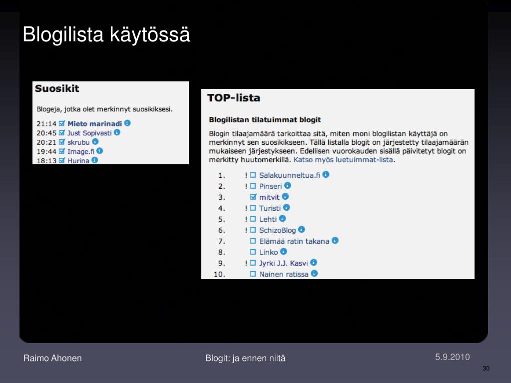Open the Nainen ratissa blog link
This screenshot has height=383, width=511.
coord(284,274)
